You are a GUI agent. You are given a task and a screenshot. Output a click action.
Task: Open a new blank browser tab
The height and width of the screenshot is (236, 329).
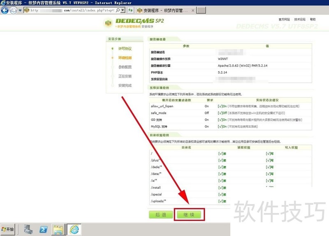coord(201,10)
